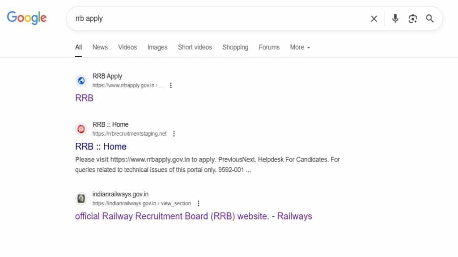Open options menu for rrbrecruitmentstaging.net result
Viewport: 458px width, 257px height.
[x=174, y=134]
